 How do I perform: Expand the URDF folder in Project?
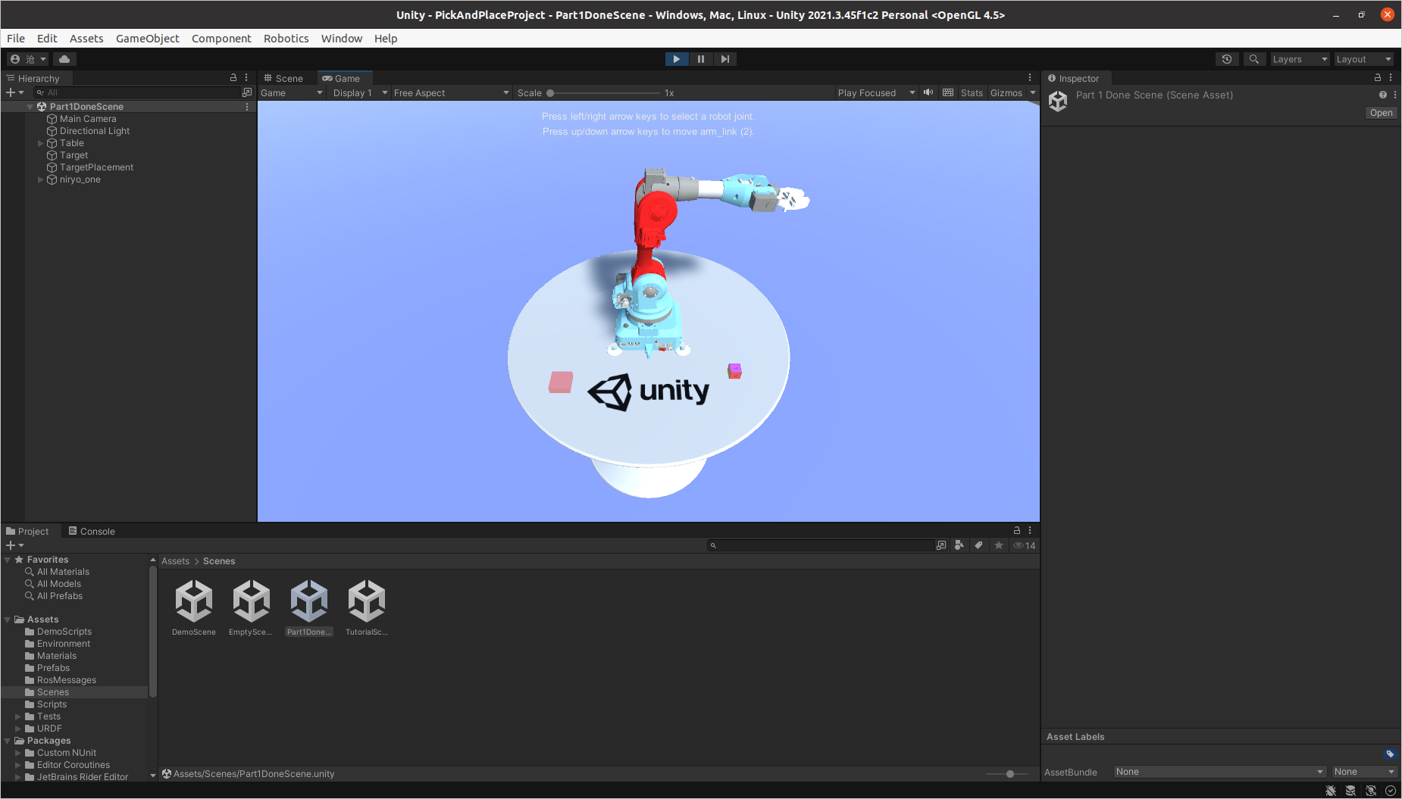pyautogui.click(x=18, y=729)
